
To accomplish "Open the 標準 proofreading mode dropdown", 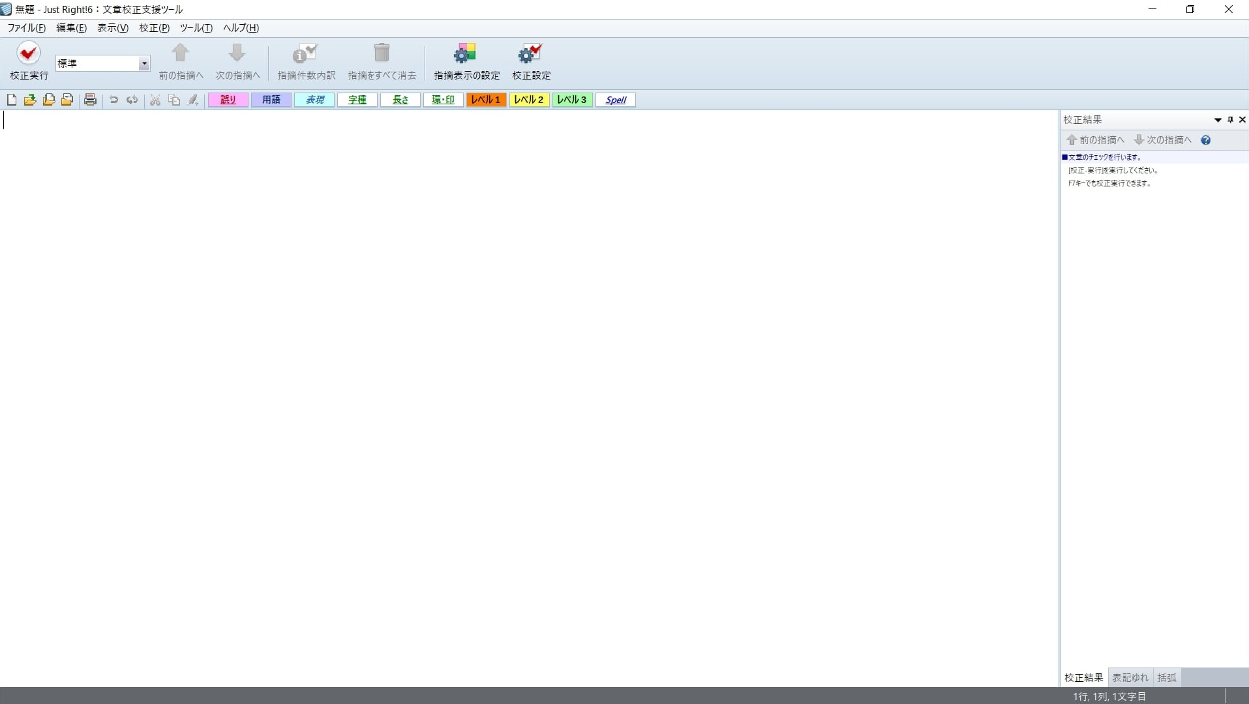I will click(144, 63).
